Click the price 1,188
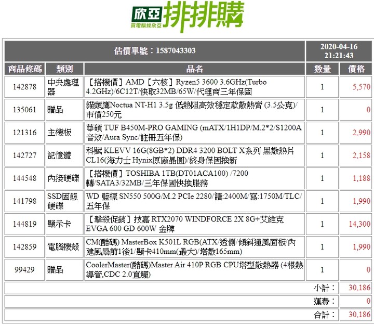Viewport: 374px width, 325px height. click(x=362, y=178)
